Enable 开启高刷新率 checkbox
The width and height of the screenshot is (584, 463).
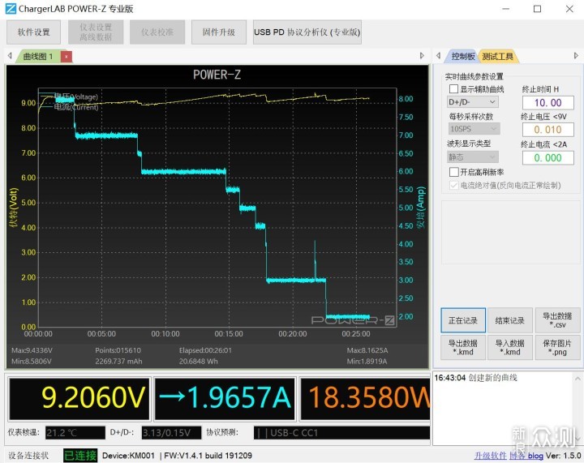click(x=453, y=172)
